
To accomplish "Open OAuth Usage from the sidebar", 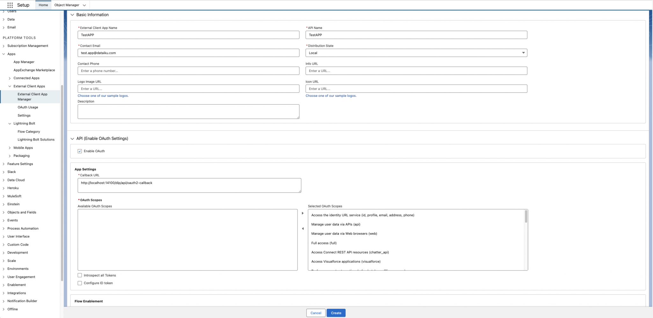I will click(x=28, y=107).
